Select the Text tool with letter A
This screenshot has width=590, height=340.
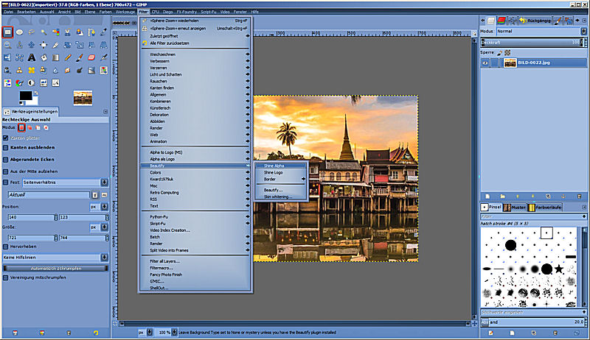coord(32,57)
